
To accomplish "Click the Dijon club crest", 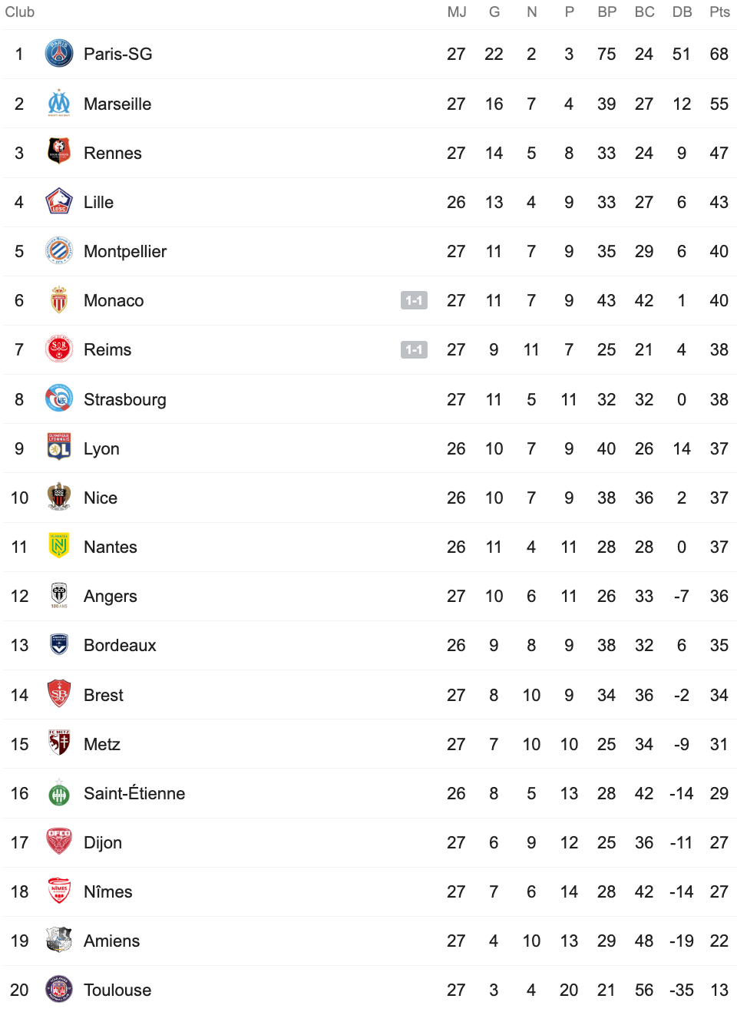I will pyautogui.click(x=59, y=842).
